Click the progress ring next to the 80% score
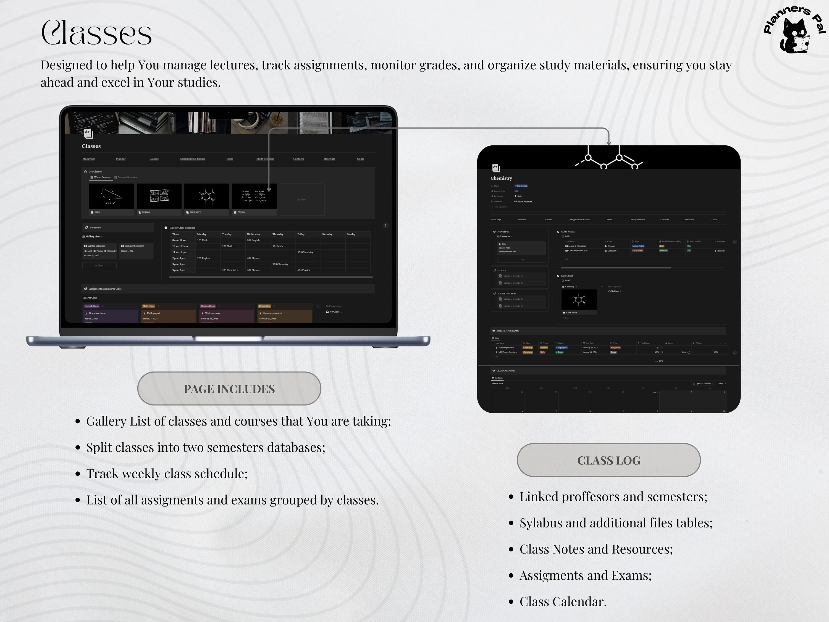 (x=689, y=352)
